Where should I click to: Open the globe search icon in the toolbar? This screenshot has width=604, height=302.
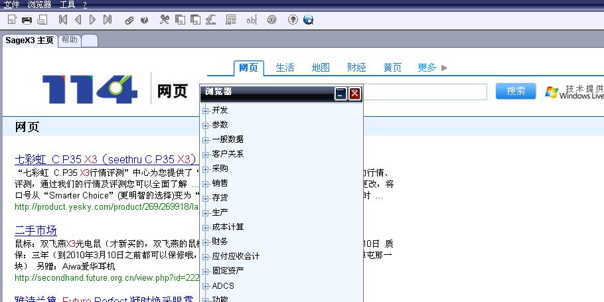click(x=308, y=20)
